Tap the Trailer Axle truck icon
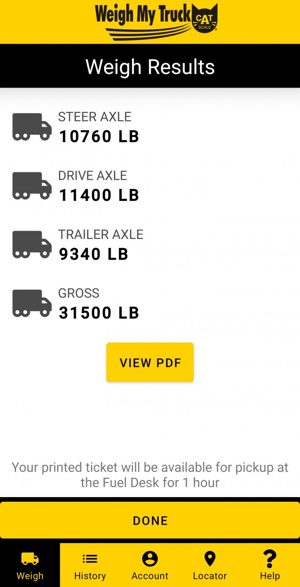Viewport: 300px width, 587px height. [x=32, y=244]
